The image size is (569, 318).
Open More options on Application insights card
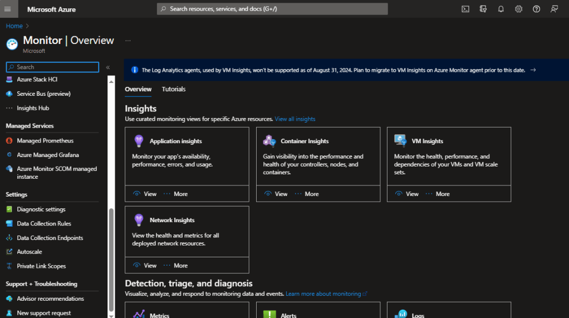[x=175, y=194]
